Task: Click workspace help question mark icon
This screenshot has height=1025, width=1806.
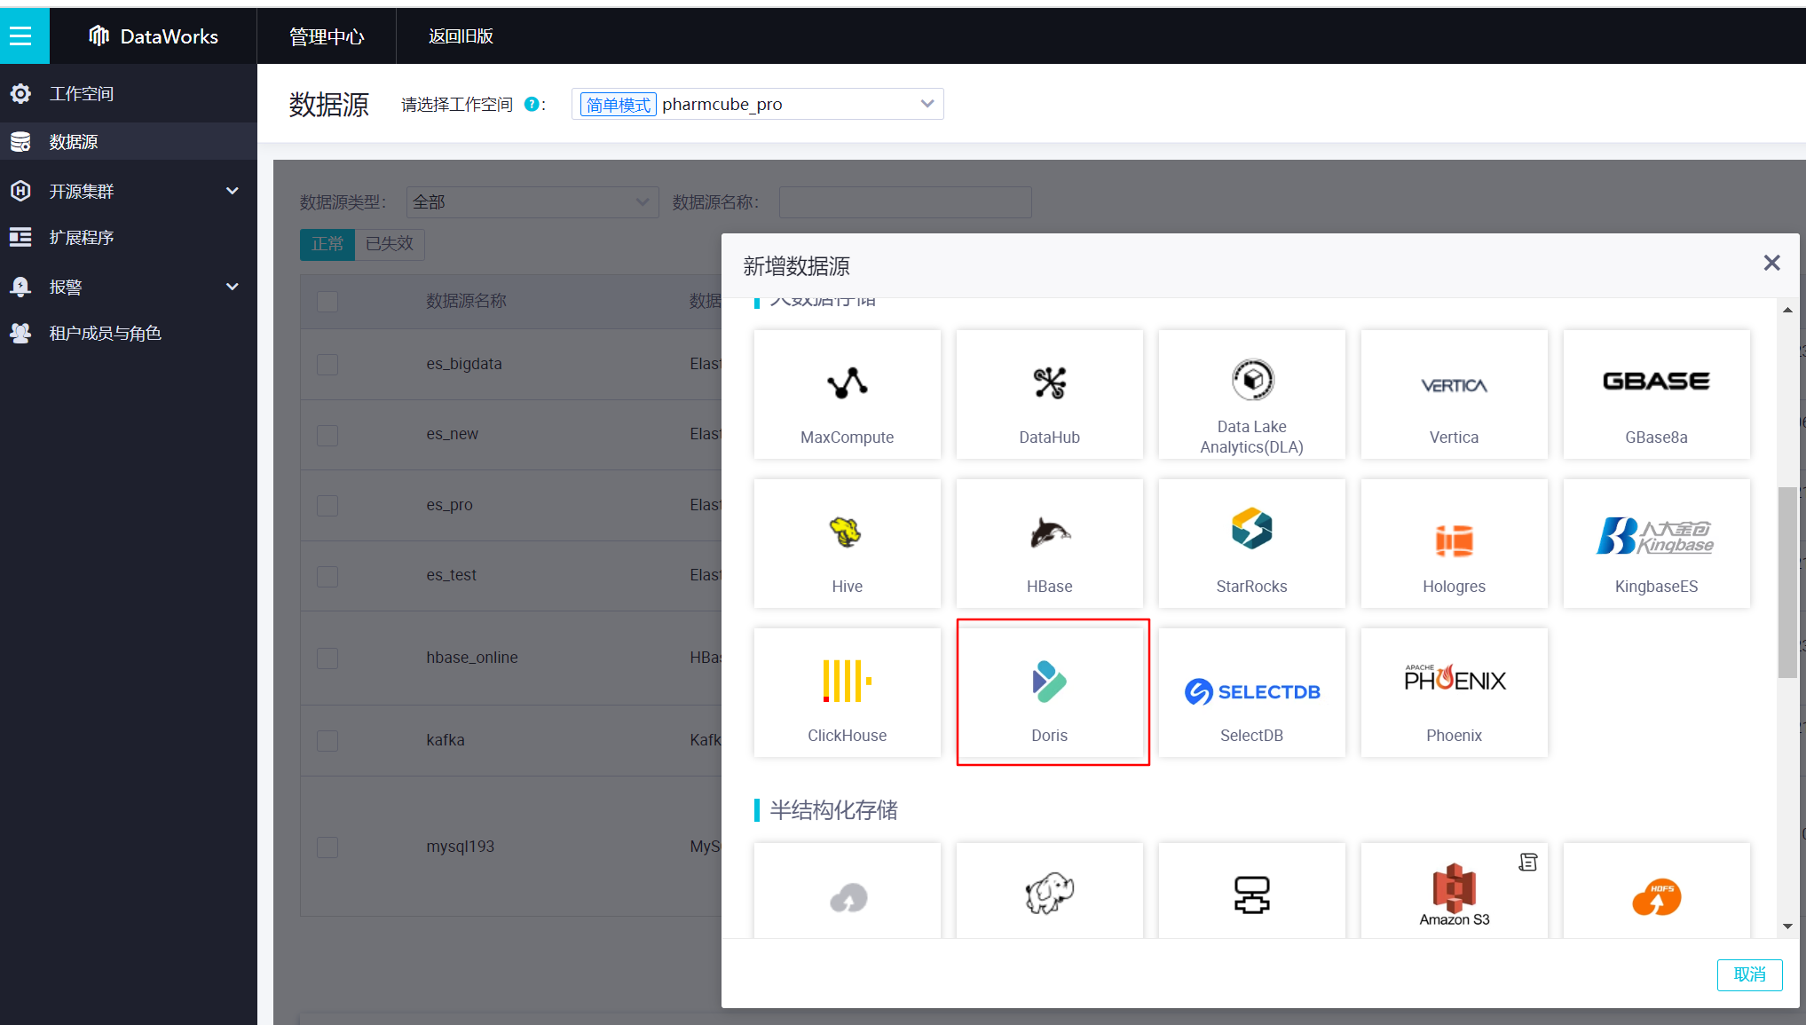Action: coord(531,104)
